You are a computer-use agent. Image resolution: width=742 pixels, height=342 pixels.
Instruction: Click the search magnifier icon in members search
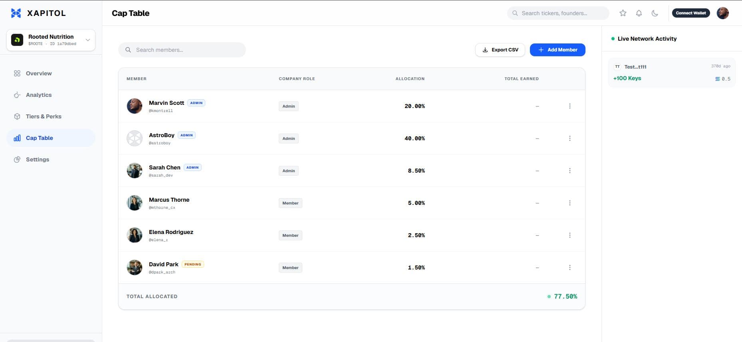point(128,50)
